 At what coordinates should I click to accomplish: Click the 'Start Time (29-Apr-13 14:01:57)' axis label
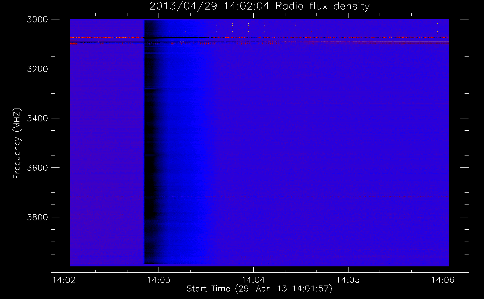click(x=259, y=289)
